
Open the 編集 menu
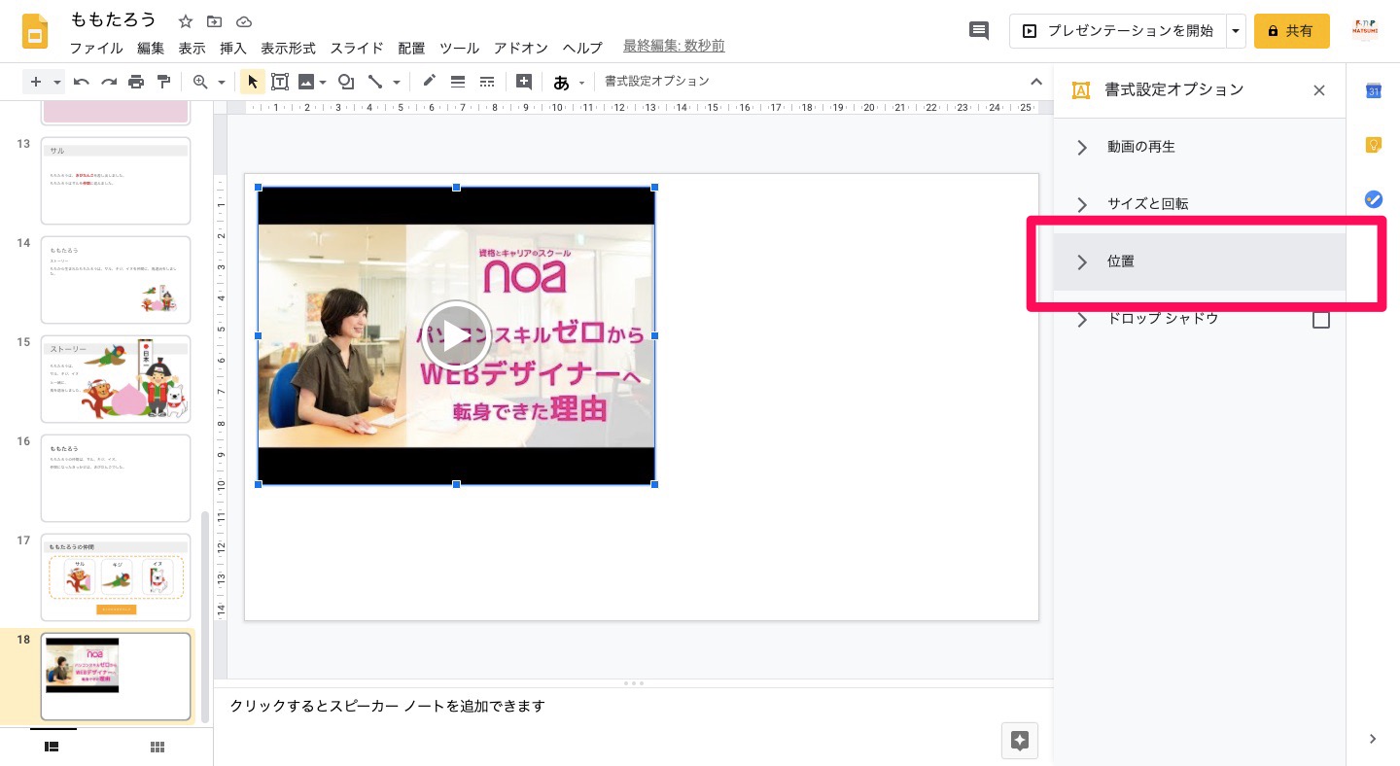[151, 48]
